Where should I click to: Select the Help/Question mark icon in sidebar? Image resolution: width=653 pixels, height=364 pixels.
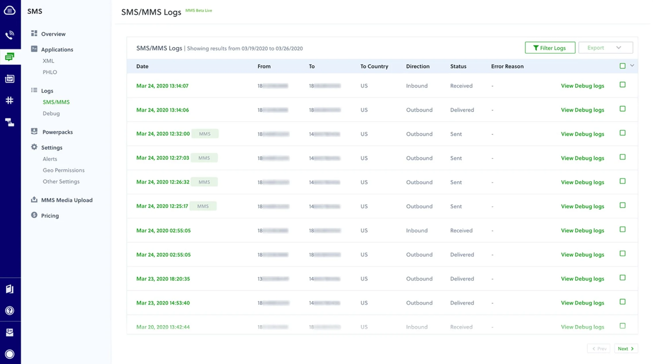point(10,310)
